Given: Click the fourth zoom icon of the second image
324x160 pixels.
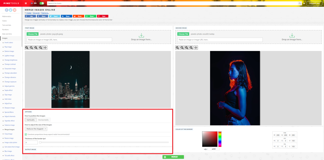Looking at the screenshot, I should coord(191,48).
